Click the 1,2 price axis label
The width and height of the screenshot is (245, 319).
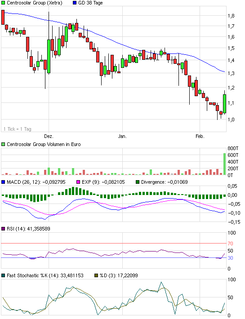pos(231,88)
